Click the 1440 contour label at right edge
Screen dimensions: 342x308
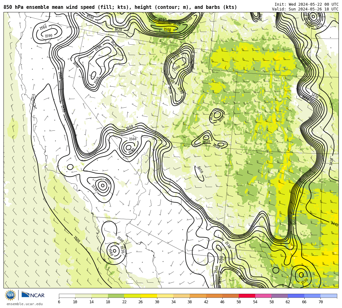coord(334,224)
